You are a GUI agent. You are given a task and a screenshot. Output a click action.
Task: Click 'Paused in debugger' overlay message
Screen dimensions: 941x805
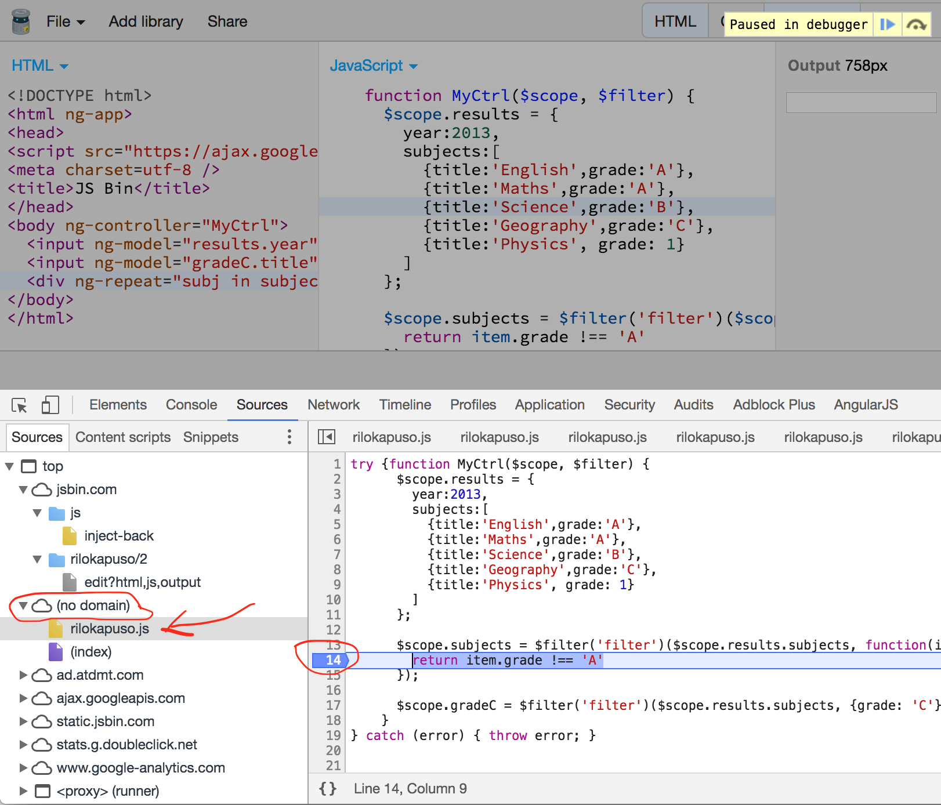[798, 24]
